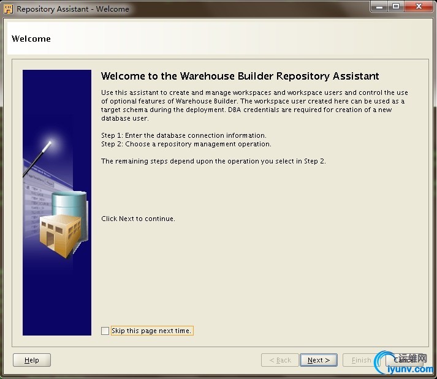The image size is (437, 379).
Task: Click the 'Step 1: Enter the database connection' text
Action: tap(184, 135)
